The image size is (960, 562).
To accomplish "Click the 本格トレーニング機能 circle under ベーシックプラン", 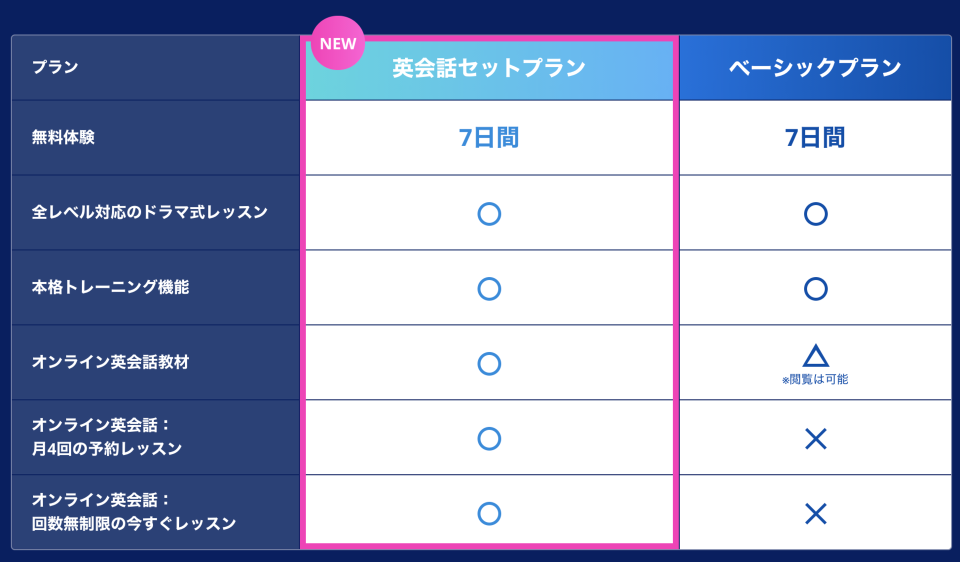I will (x=815, y=289).
